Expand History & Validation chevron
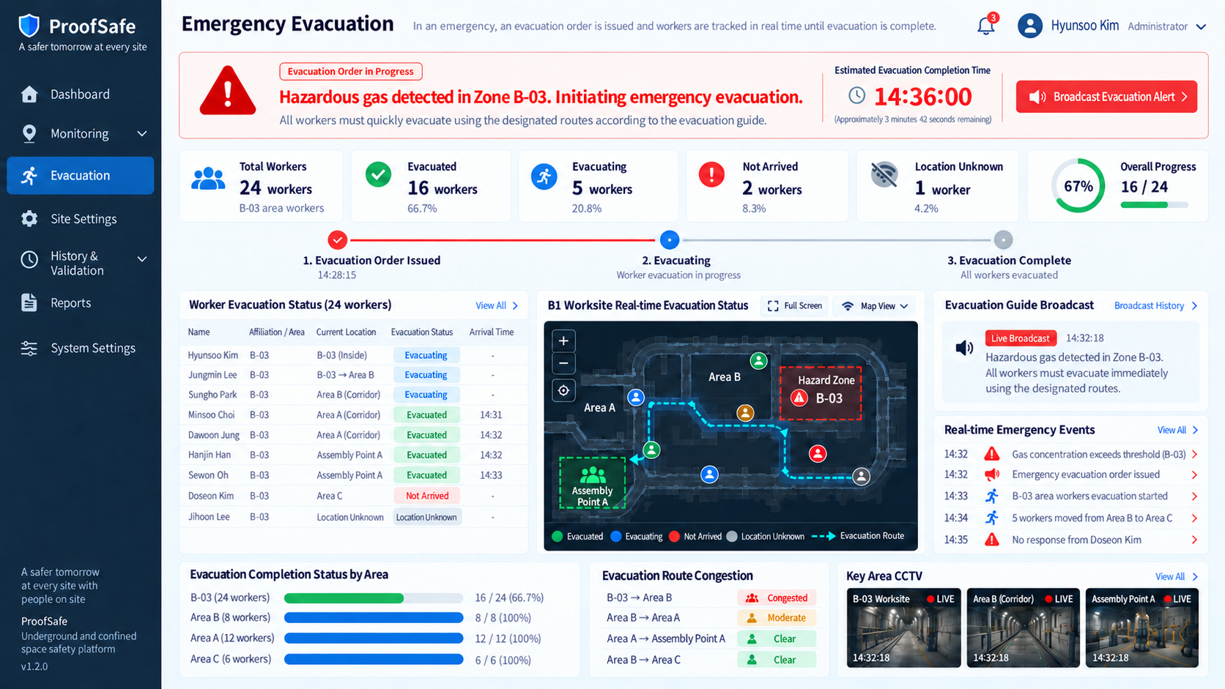The width and height of the screenshot is (1225, 689). 142,259
